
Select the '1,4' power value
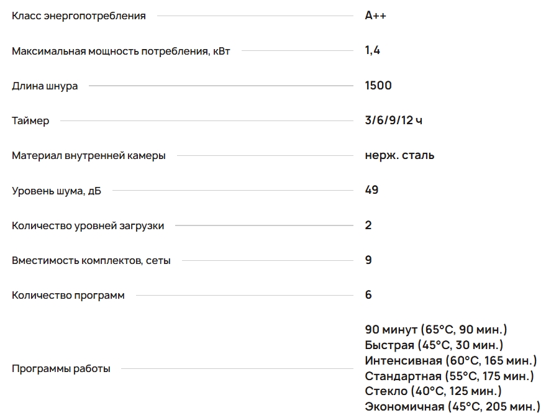(x=373, y=51)
